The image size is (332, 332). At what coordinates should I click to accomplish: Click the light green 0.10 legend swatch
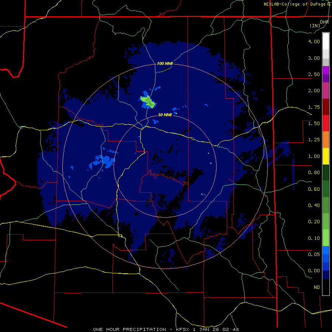point(326,238)
